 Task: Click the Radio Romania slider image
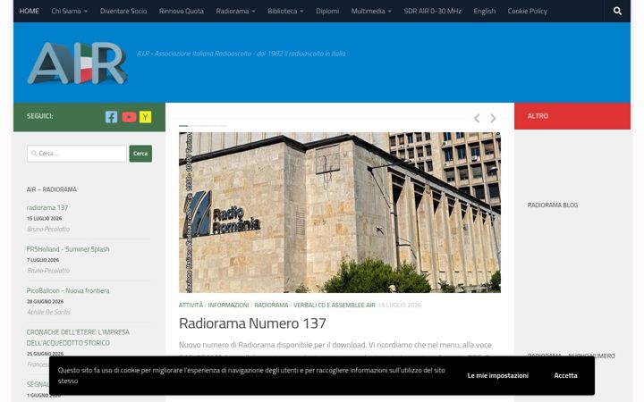[340, 212]
